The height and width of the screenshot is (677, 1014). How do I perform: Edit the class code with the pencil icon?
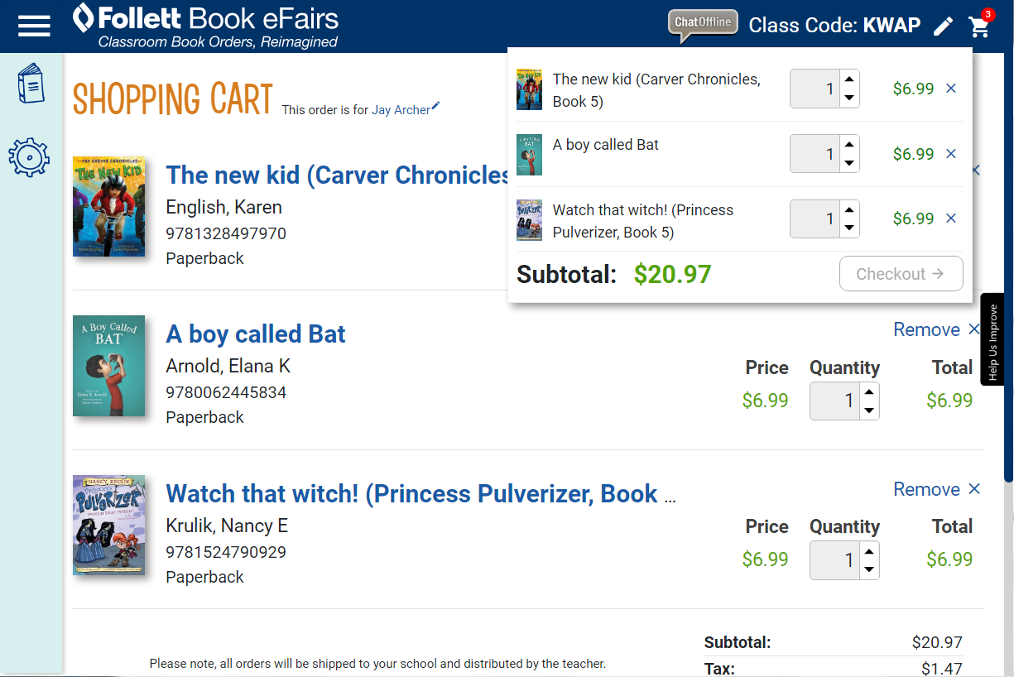[x=943, y=26]
